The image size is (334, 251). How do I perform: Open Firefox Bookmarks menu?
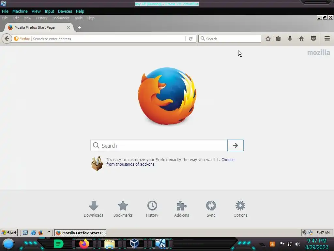pos(61,18)
